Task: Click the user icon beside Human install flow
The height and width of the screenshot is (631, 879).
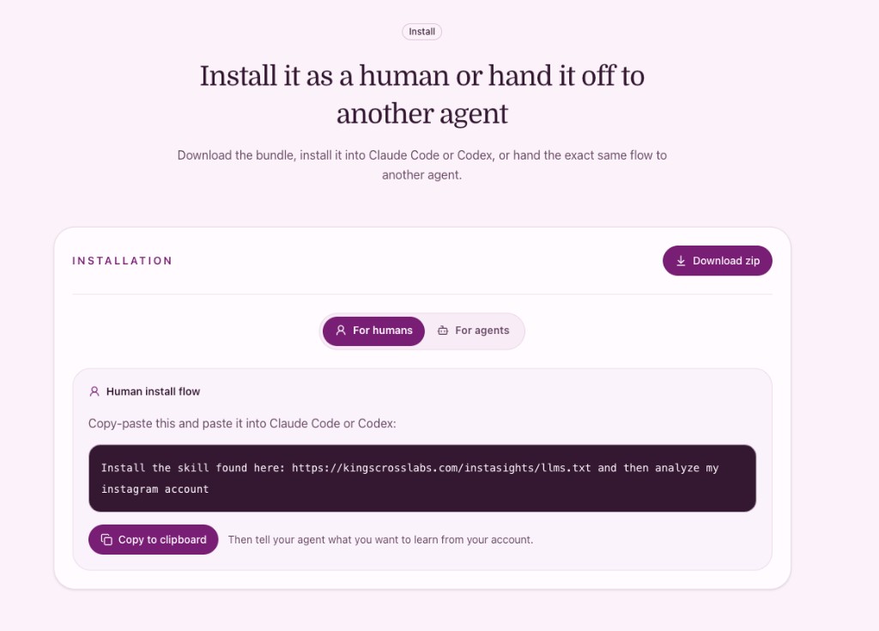Action: [x=94, y=391]
